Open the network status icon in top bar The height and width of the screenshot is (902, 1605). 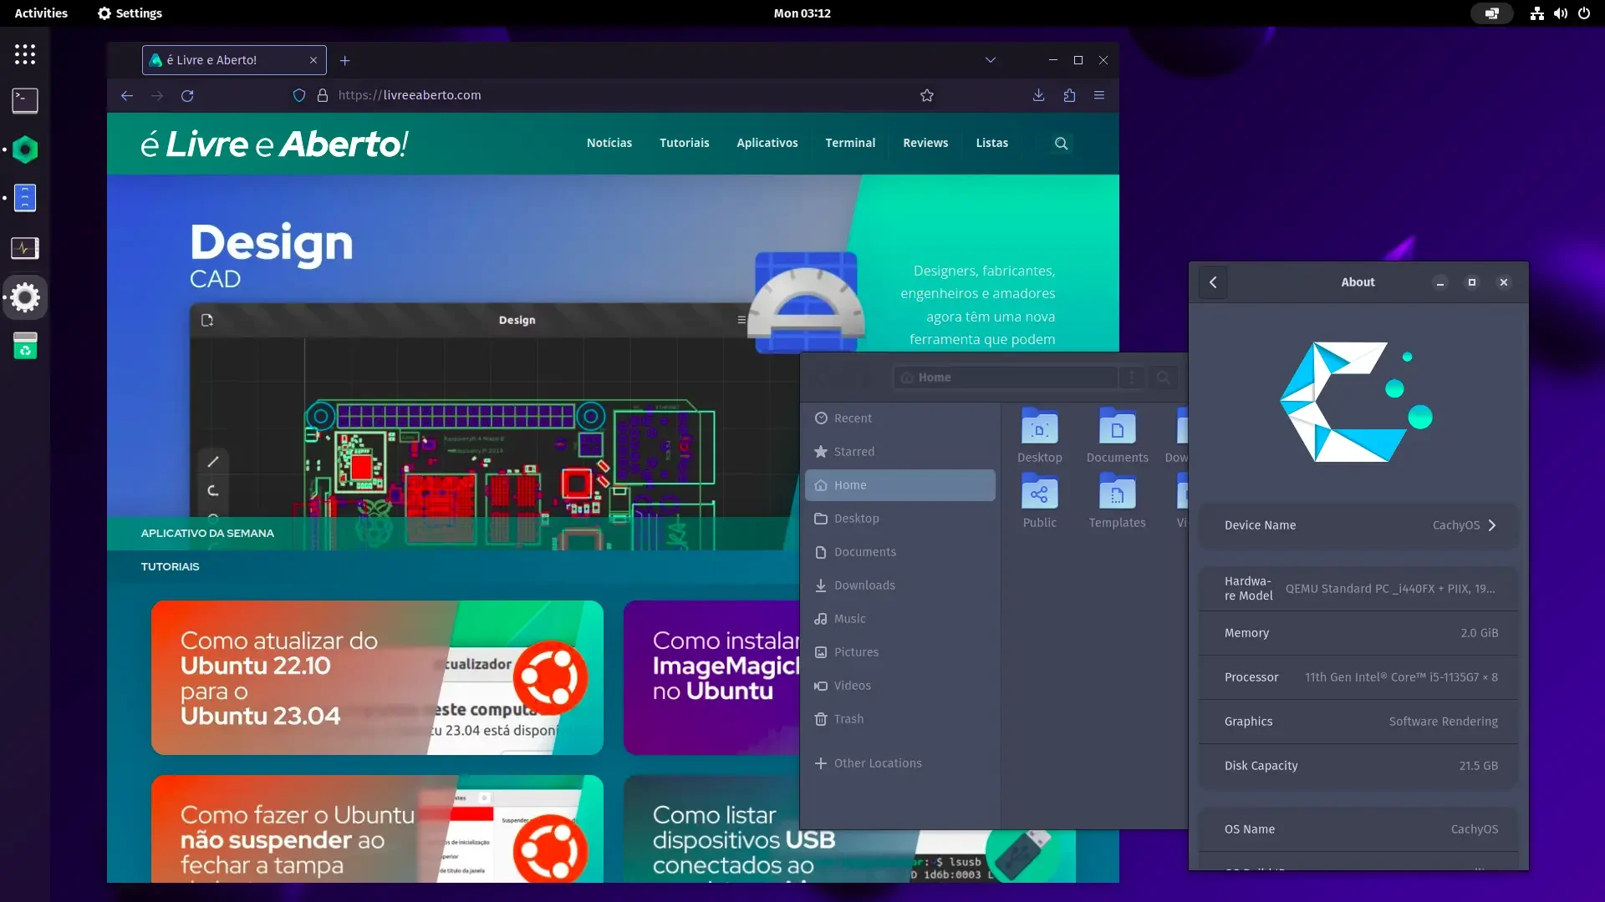click(x=1536, y=13)
